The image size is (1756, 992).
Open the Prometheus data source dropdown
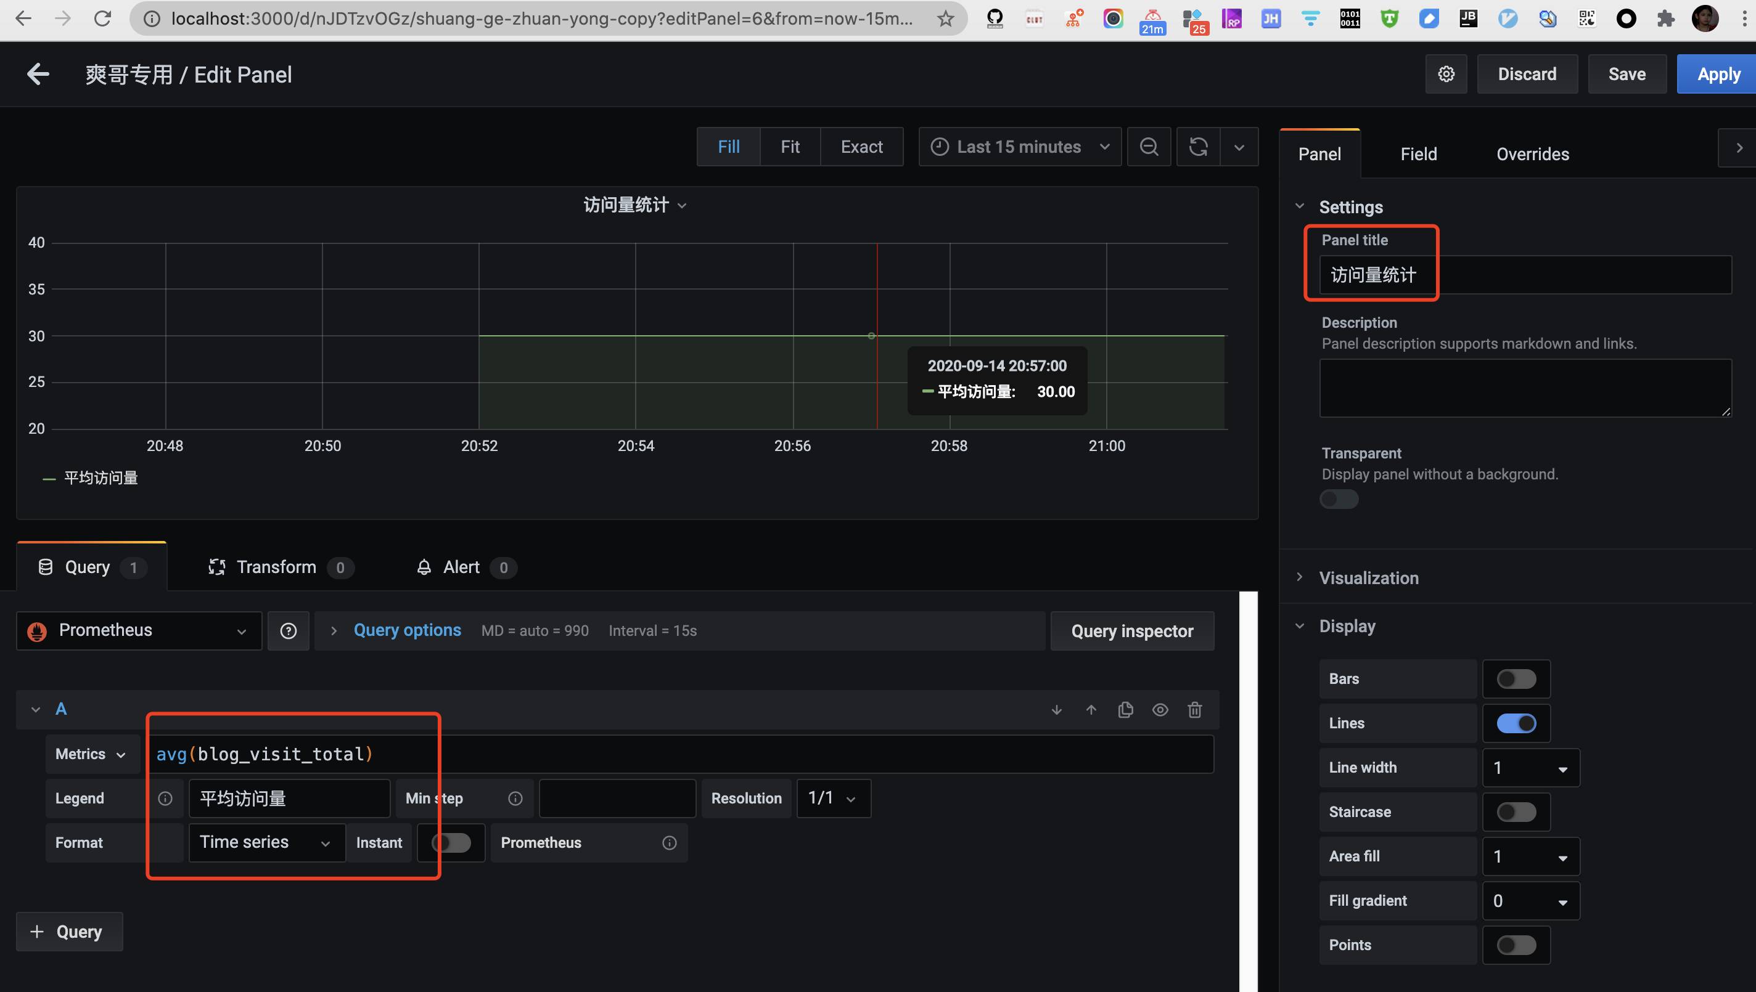[139, 631]
